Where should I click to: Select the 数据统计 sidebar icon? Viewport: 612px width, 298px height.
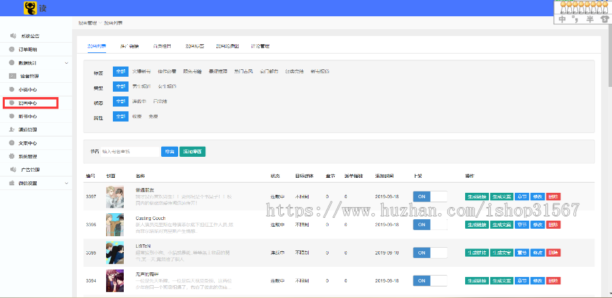12,62
